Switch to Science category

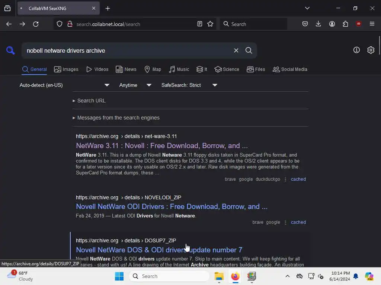227,69
